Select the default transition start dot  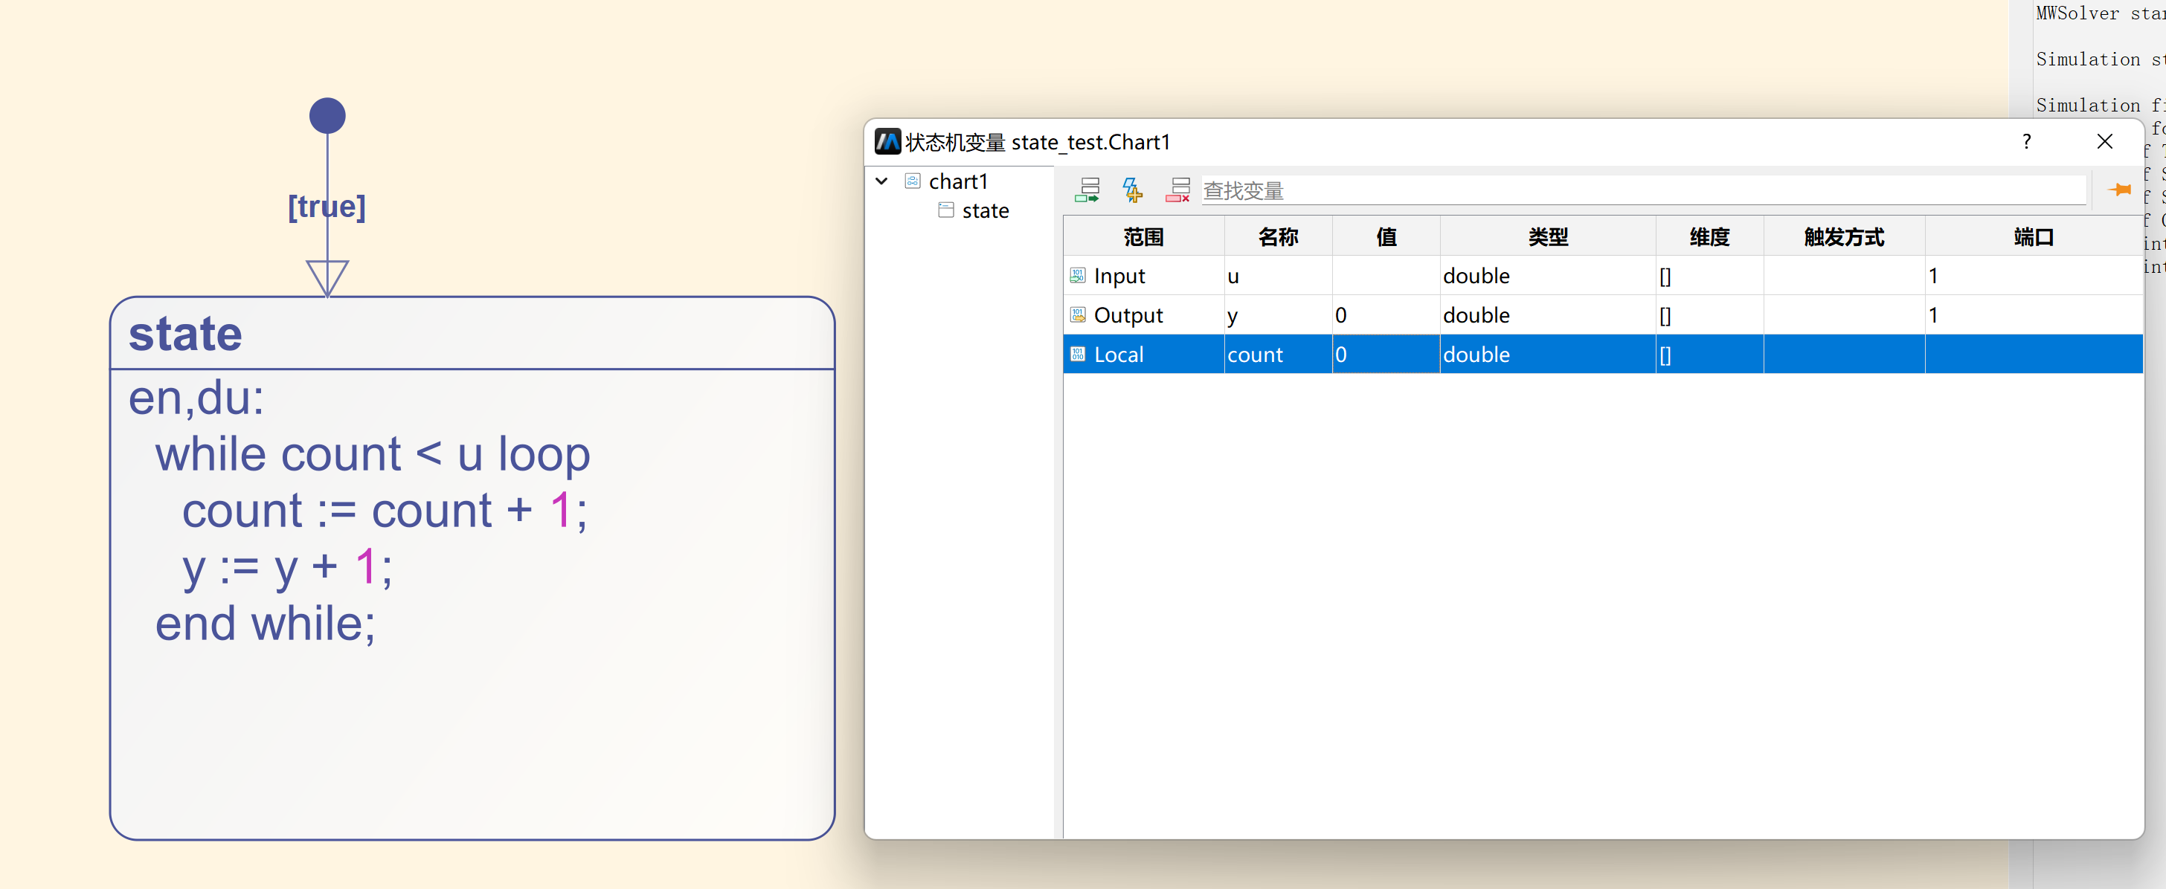coord(327,116)
